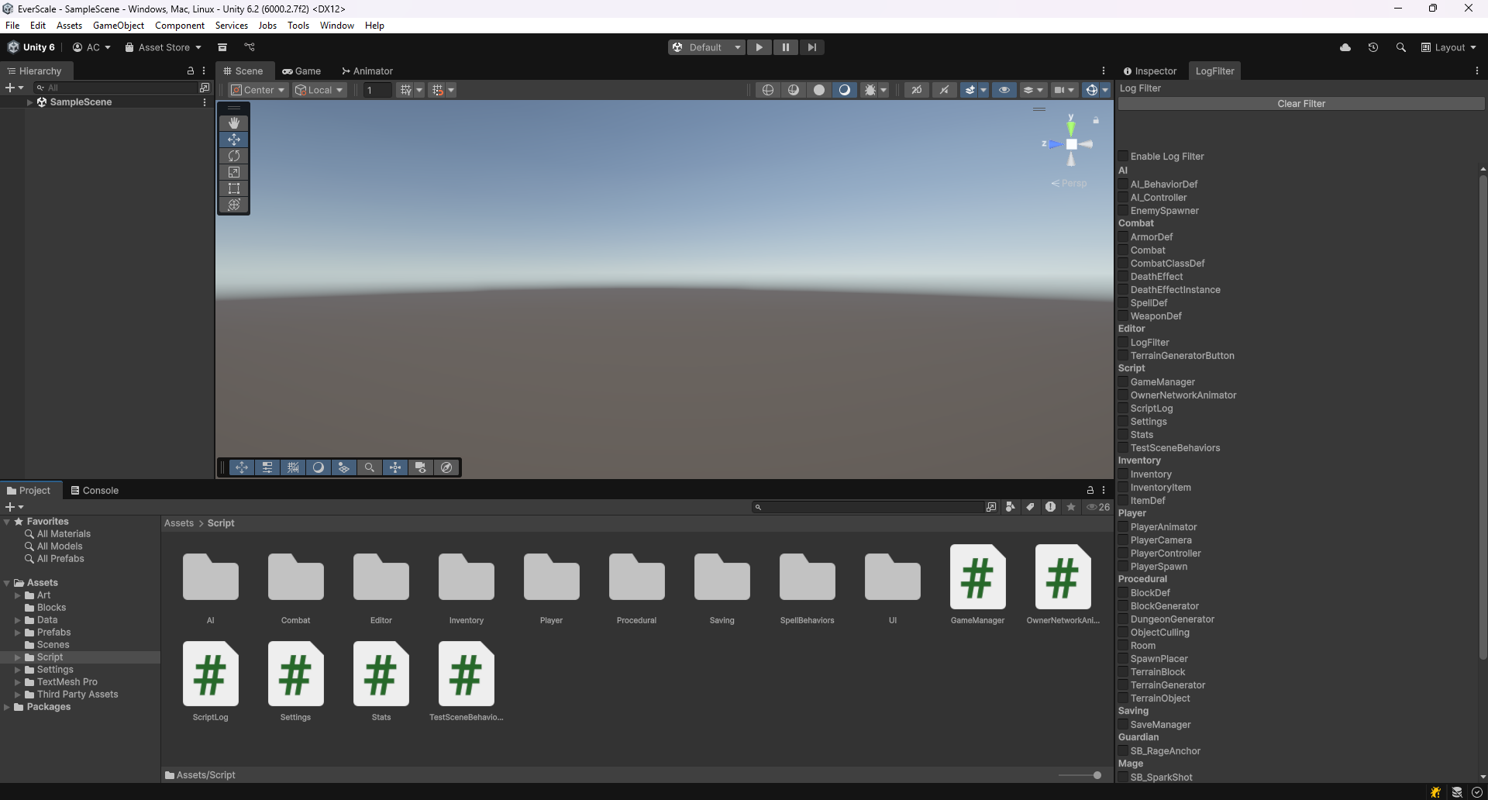
Task: Open Unity cloud services icon
Action: pyautogui.click(x=1345, y=47)
